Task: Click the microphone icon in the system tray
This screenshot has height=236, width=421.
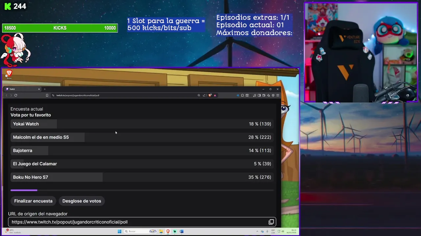Action: 267,231
